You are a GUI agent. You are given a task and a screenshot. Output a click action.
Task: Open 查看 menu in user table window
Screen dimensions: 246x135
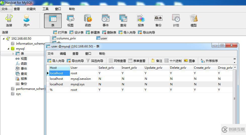pyautogui.click(x=75, y=53)
